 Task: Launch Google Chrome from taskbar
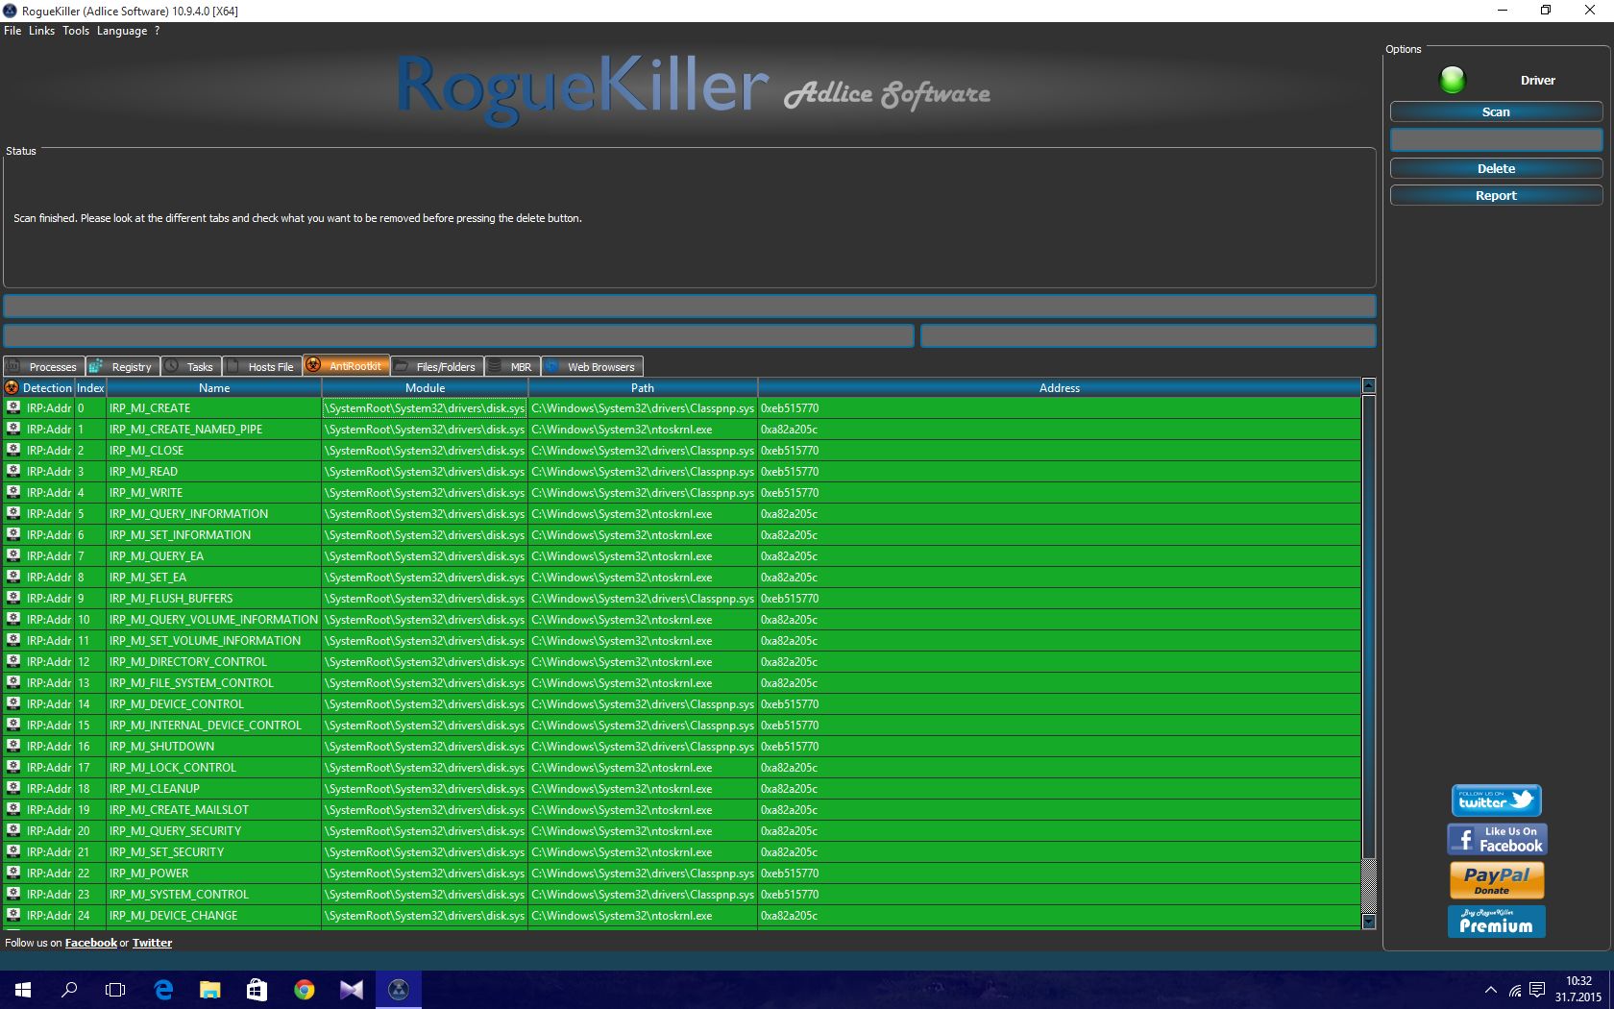(304, 990)
